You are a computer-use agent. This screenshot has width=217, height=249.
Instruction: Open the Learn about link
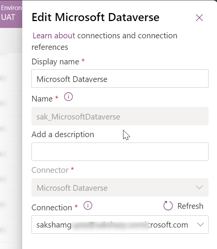tap(54, 36)
